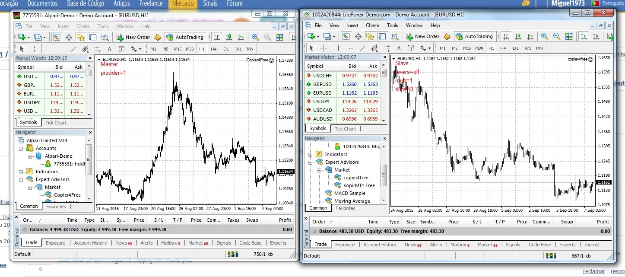Toggle Navigator star-folder icon in Alpari toolbar
The width and height of the screenshot is (625, 277).
(81, 37)
